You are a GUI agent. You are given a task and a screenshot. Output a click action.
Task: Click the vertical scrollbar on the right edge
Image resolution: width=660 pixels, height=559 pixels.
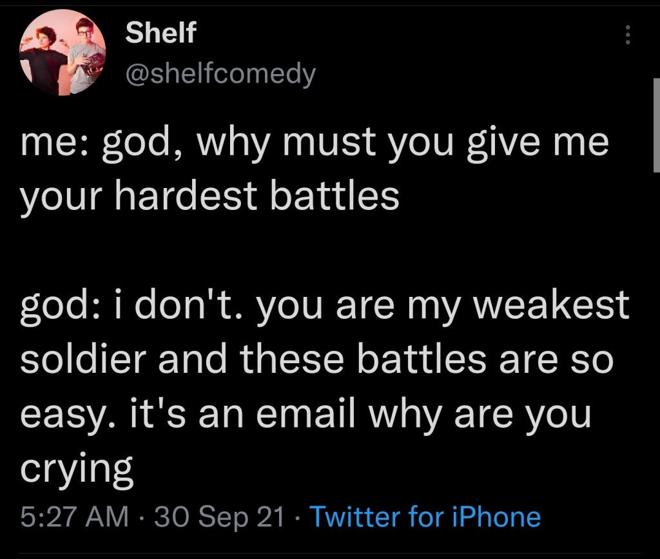[655, 122]
